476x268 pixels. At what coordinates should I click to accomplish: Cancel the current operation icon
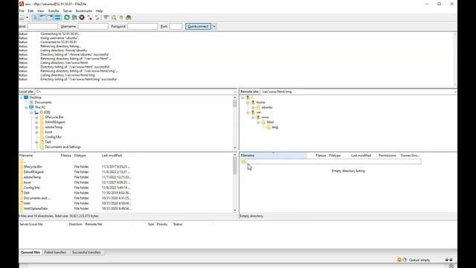tap(82, 18)
